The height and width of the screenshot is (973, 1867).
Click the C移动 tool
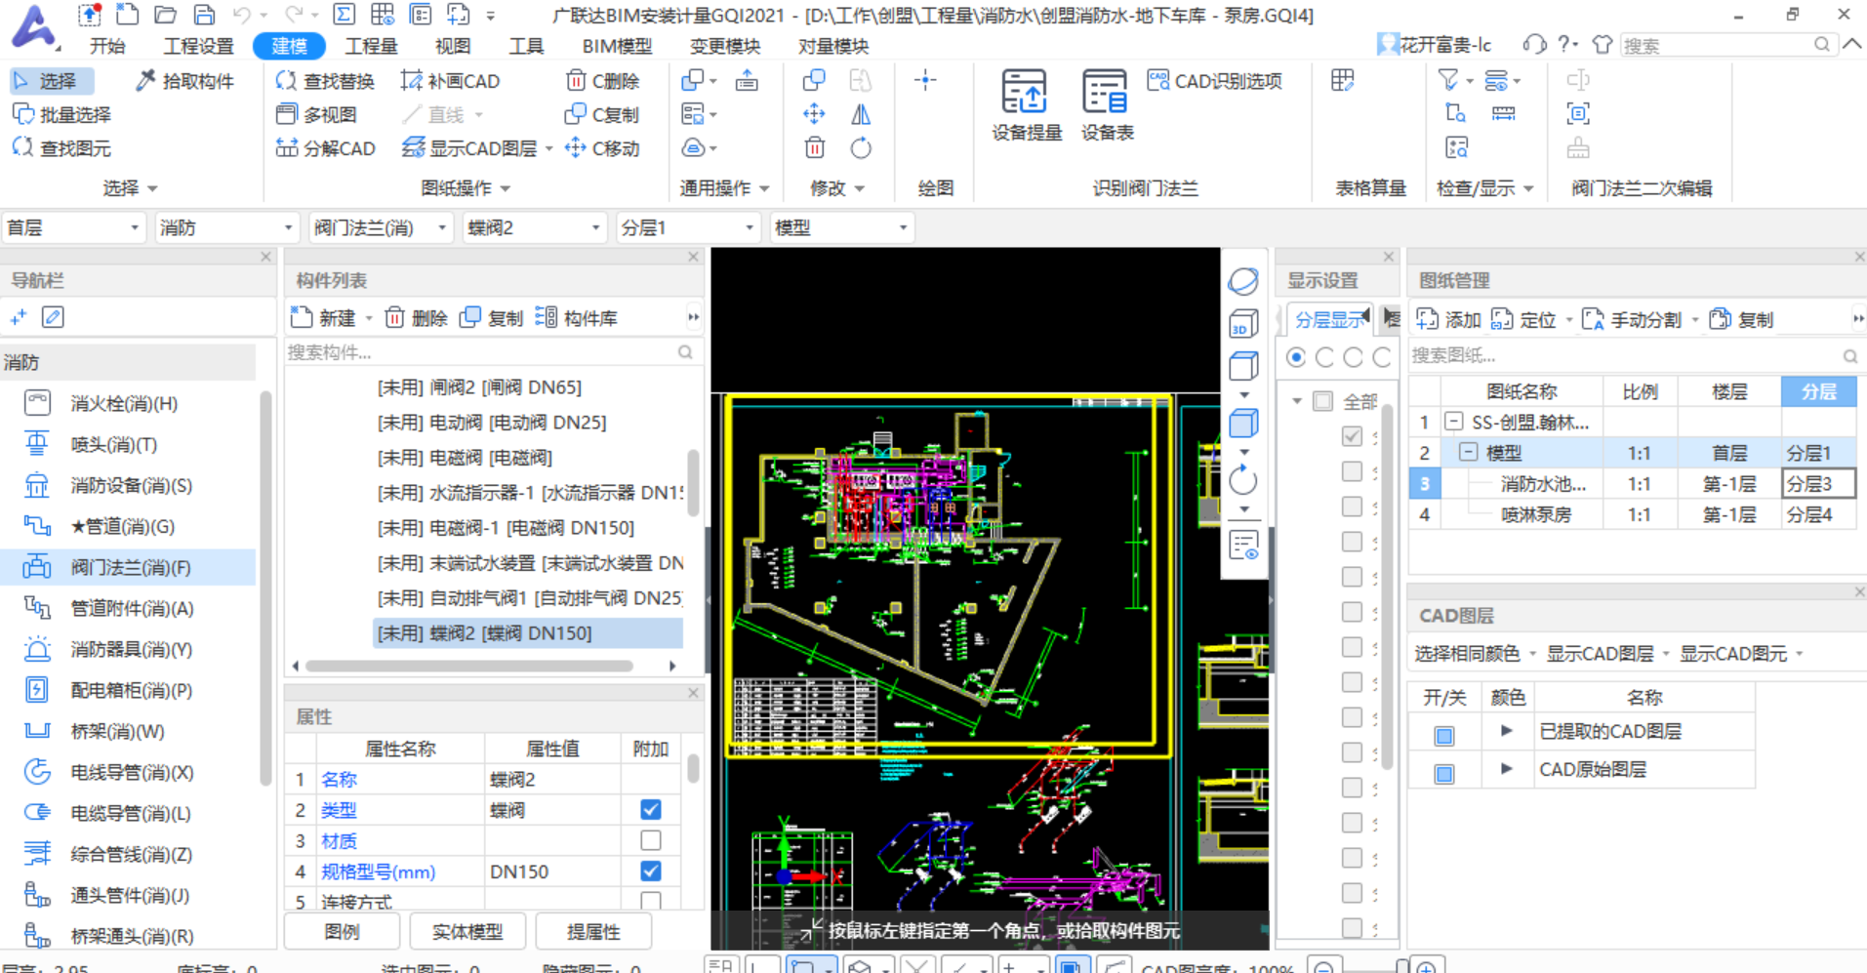pos(602,148)
